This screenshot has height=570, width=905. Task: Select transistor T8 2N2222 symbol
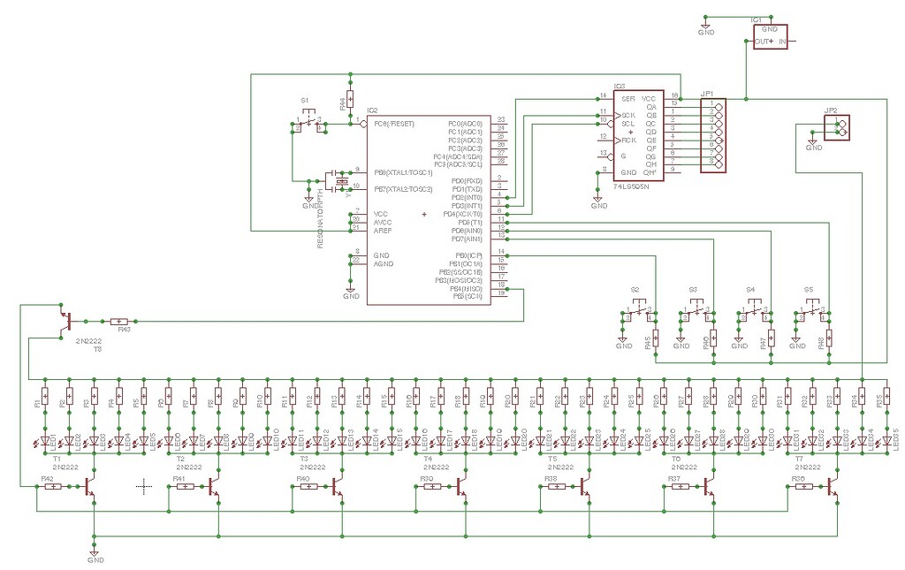(66, 323)
